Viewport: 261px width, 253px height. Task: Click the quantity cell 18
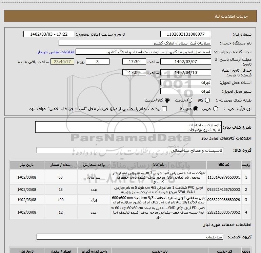pos(61,189)
